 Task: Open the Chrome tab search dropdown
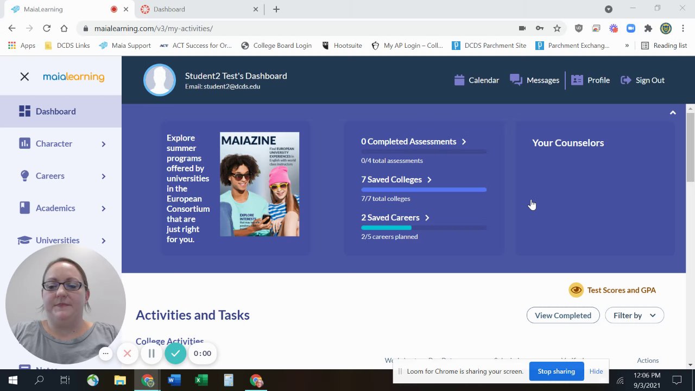click(609, 9)
